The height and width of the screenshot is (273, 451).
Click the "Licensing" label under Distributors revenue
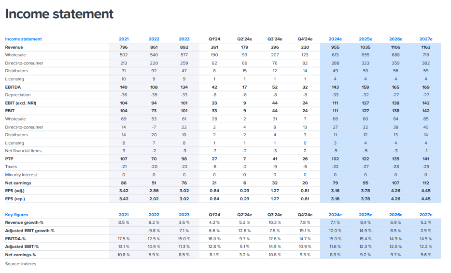[14, 79]
